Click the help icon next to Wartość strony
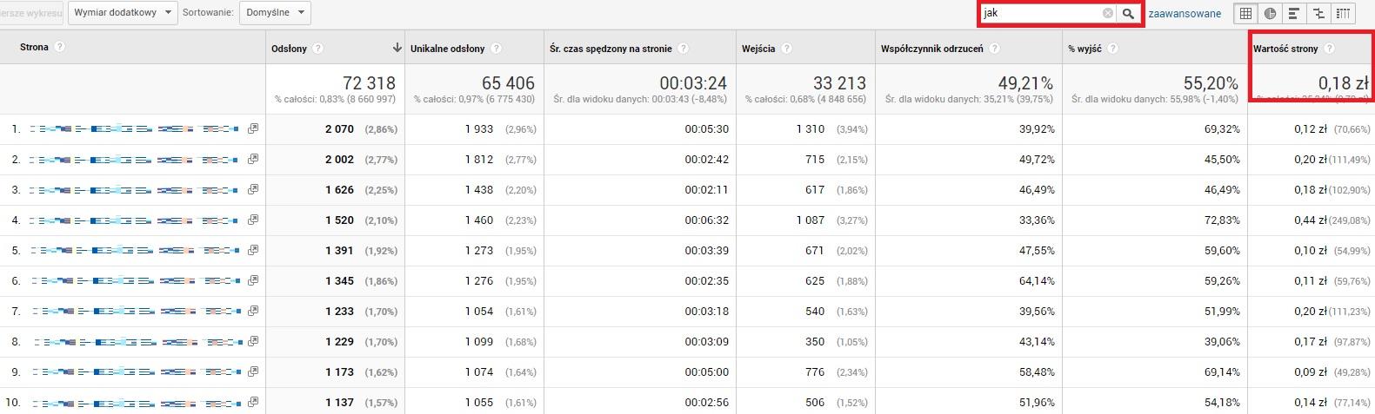The image size is (1375, 414). click(x=1329, y=49)
